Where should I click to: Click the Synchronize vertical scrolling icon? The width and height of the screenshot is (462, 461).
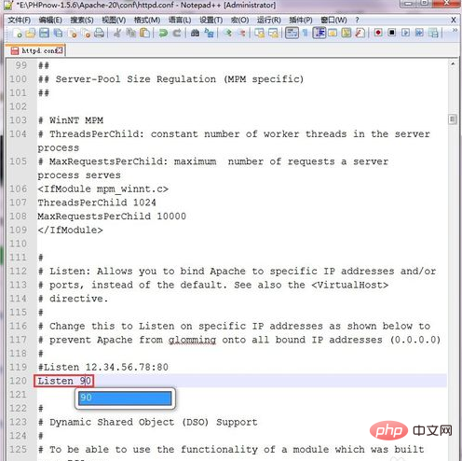259,33
